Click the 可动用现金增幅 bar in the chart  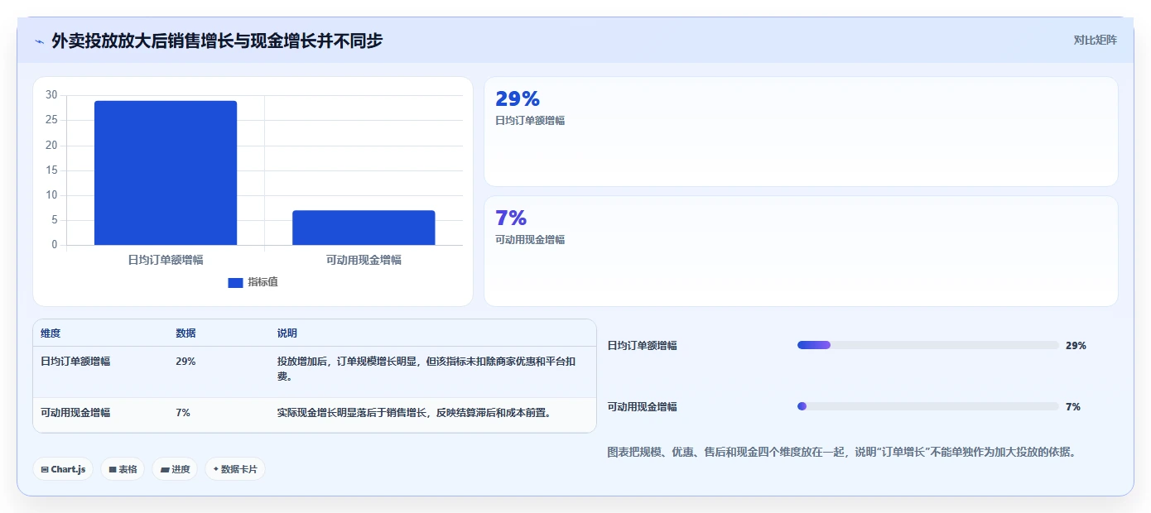click(364, 228)
